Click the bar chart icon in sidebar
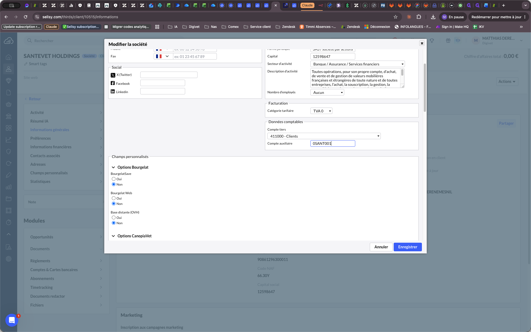Screen dimensions: 531x332 point(9,187)
